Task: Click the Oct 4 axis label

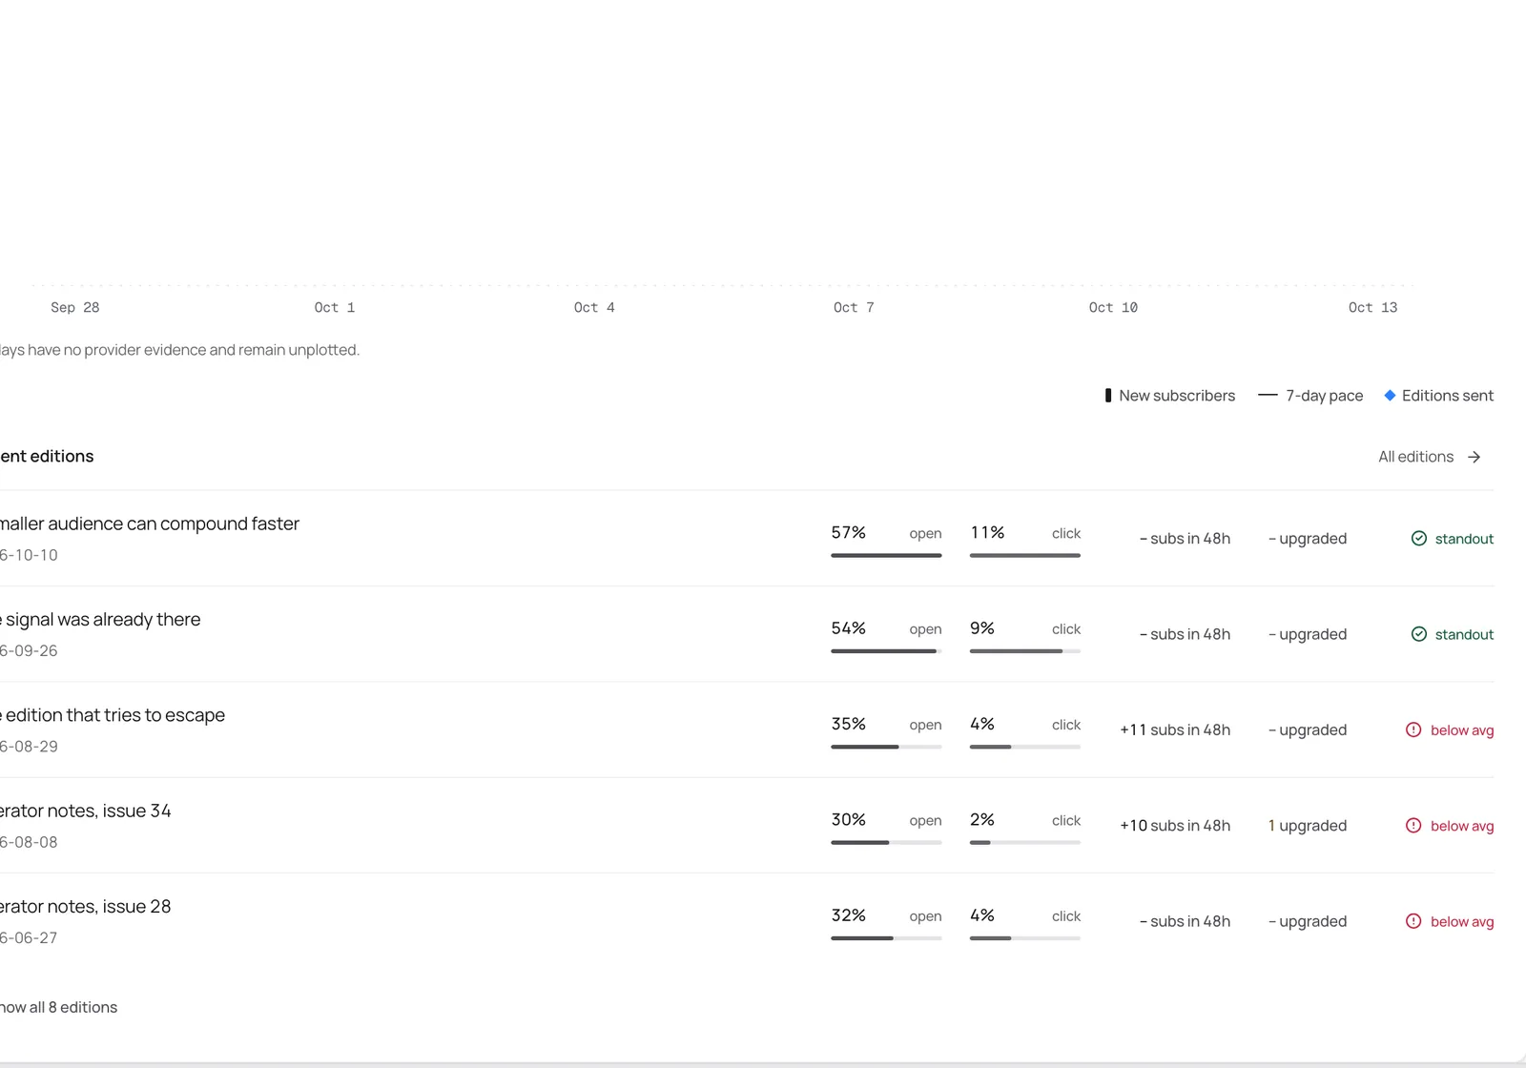Action: (x=594, y=307)
